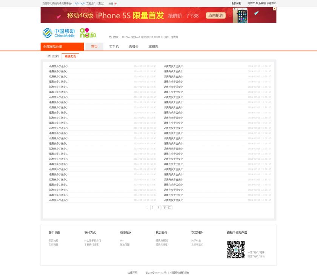Image resolution: width=317 pixels, height=276 pixels.
Task: Click the China Mobile logo
Action: (58, 33)
